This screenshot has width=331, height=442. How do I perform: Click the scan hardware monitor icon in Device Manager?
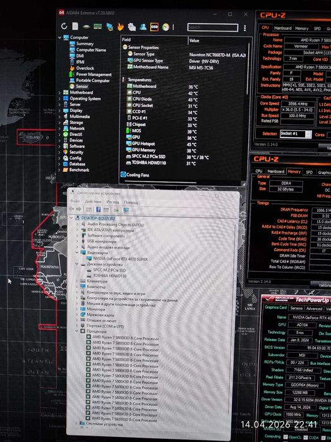point(126,211)
